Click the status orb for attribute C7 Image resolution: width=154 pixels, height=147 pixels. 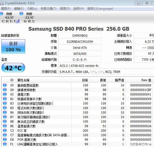(5, 135)
